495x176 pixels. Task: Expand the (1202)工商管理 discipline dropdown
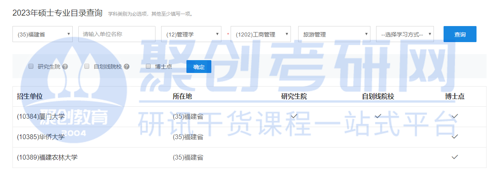261,34
